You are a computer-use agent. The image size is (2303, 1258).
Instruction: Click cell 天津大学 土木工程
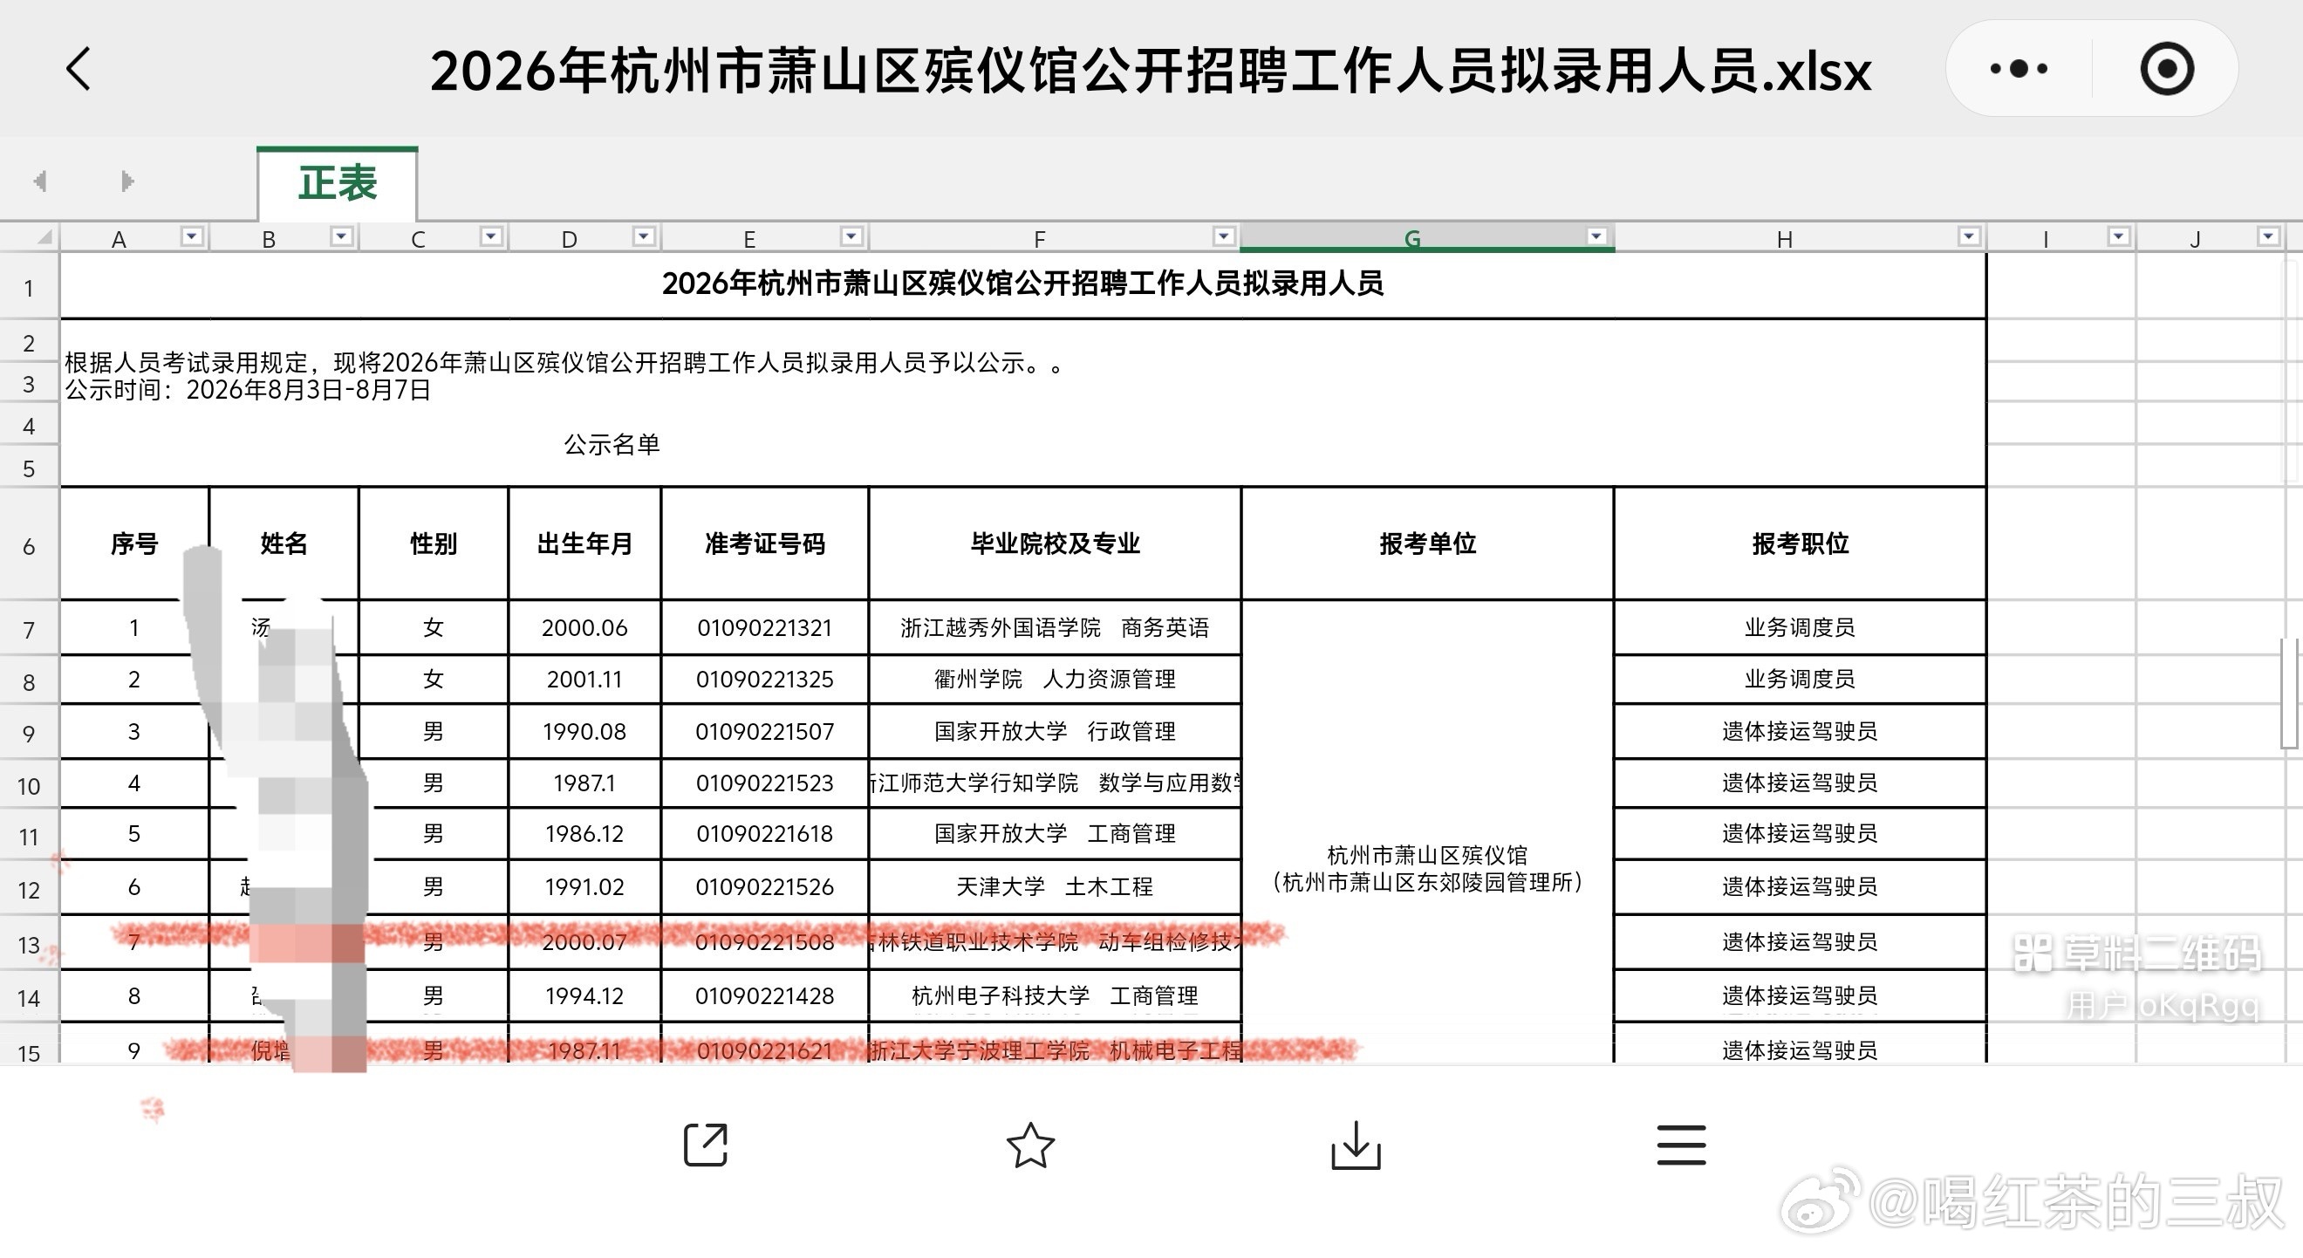[1055, 887]
